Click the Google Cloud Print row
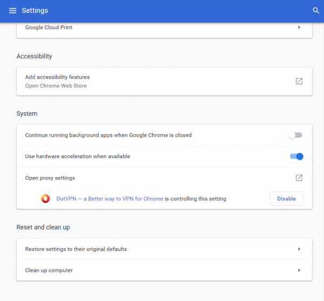Viewport: 324px width, 301px height. coord(49,27)
